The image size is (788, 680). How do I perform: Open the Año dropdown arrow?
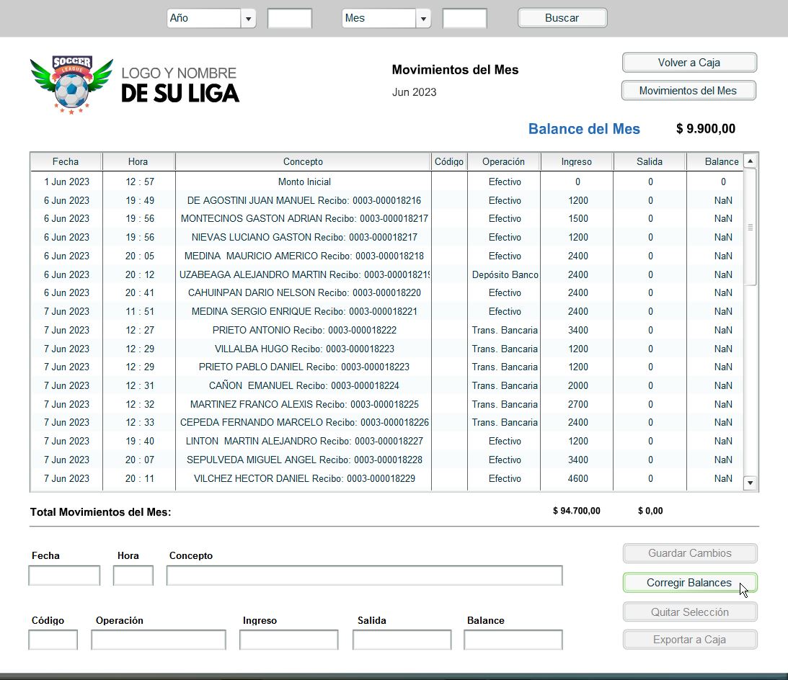(x=248, y=19)
